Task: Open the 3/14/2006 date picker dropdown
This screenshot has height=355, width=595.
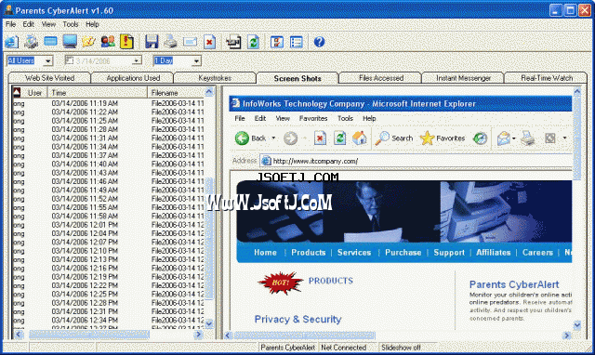Action: [137, 60]
